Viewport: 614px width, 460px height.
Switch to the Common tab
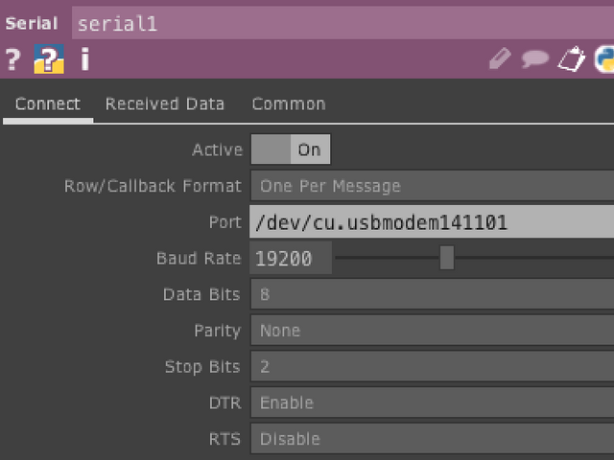(x=289, y=104)
